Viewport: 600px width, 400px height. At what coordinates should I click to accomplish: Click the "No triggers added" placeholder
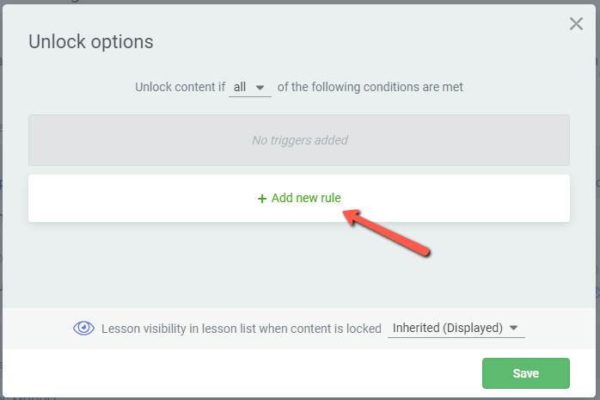point(299,140)
